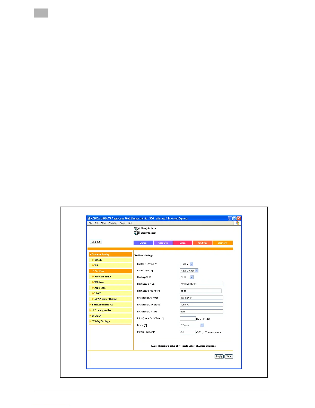Image resolution: width=315 pixels, height=408 pixels.
Task: Click the Clear button
Action: pyautogui.click(x=229, y=356)
